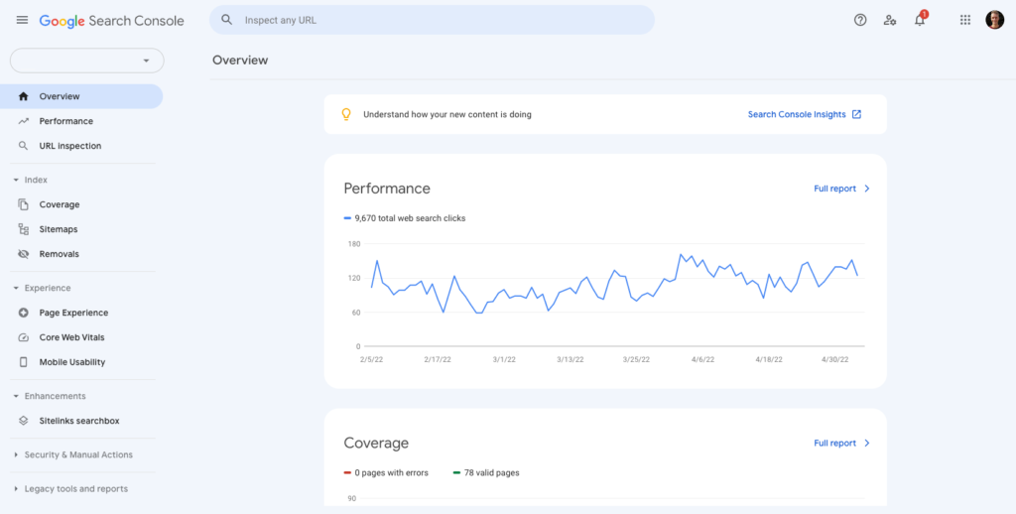1016x514 pixels.
Task: Click the lightbulb insights icon
Action: 346,115
